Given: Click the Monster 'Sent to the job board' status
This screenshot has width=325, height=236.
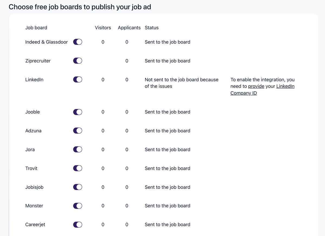Looking at the screenshot, I should (167, 206).
